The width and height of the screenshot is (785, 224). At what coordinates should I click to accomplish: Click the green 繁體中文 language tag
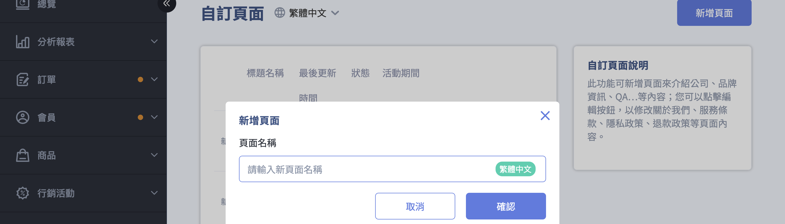(x=515, y=169)
